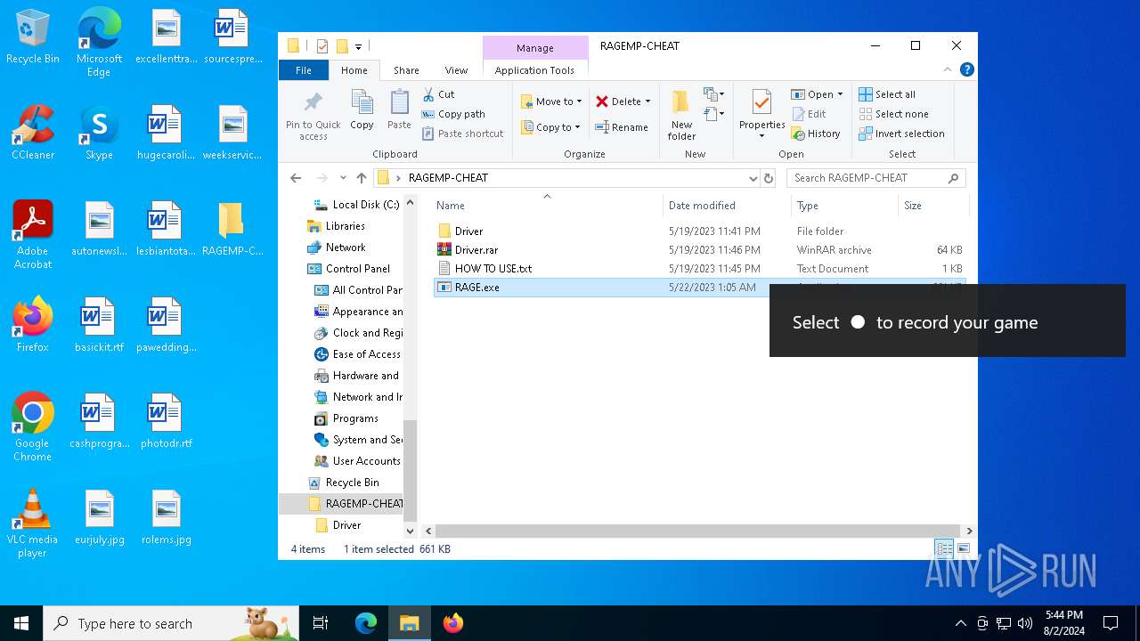Open Recycle Bin desktop icon
Screen dimensions: 1140x641
pos(33,37)
